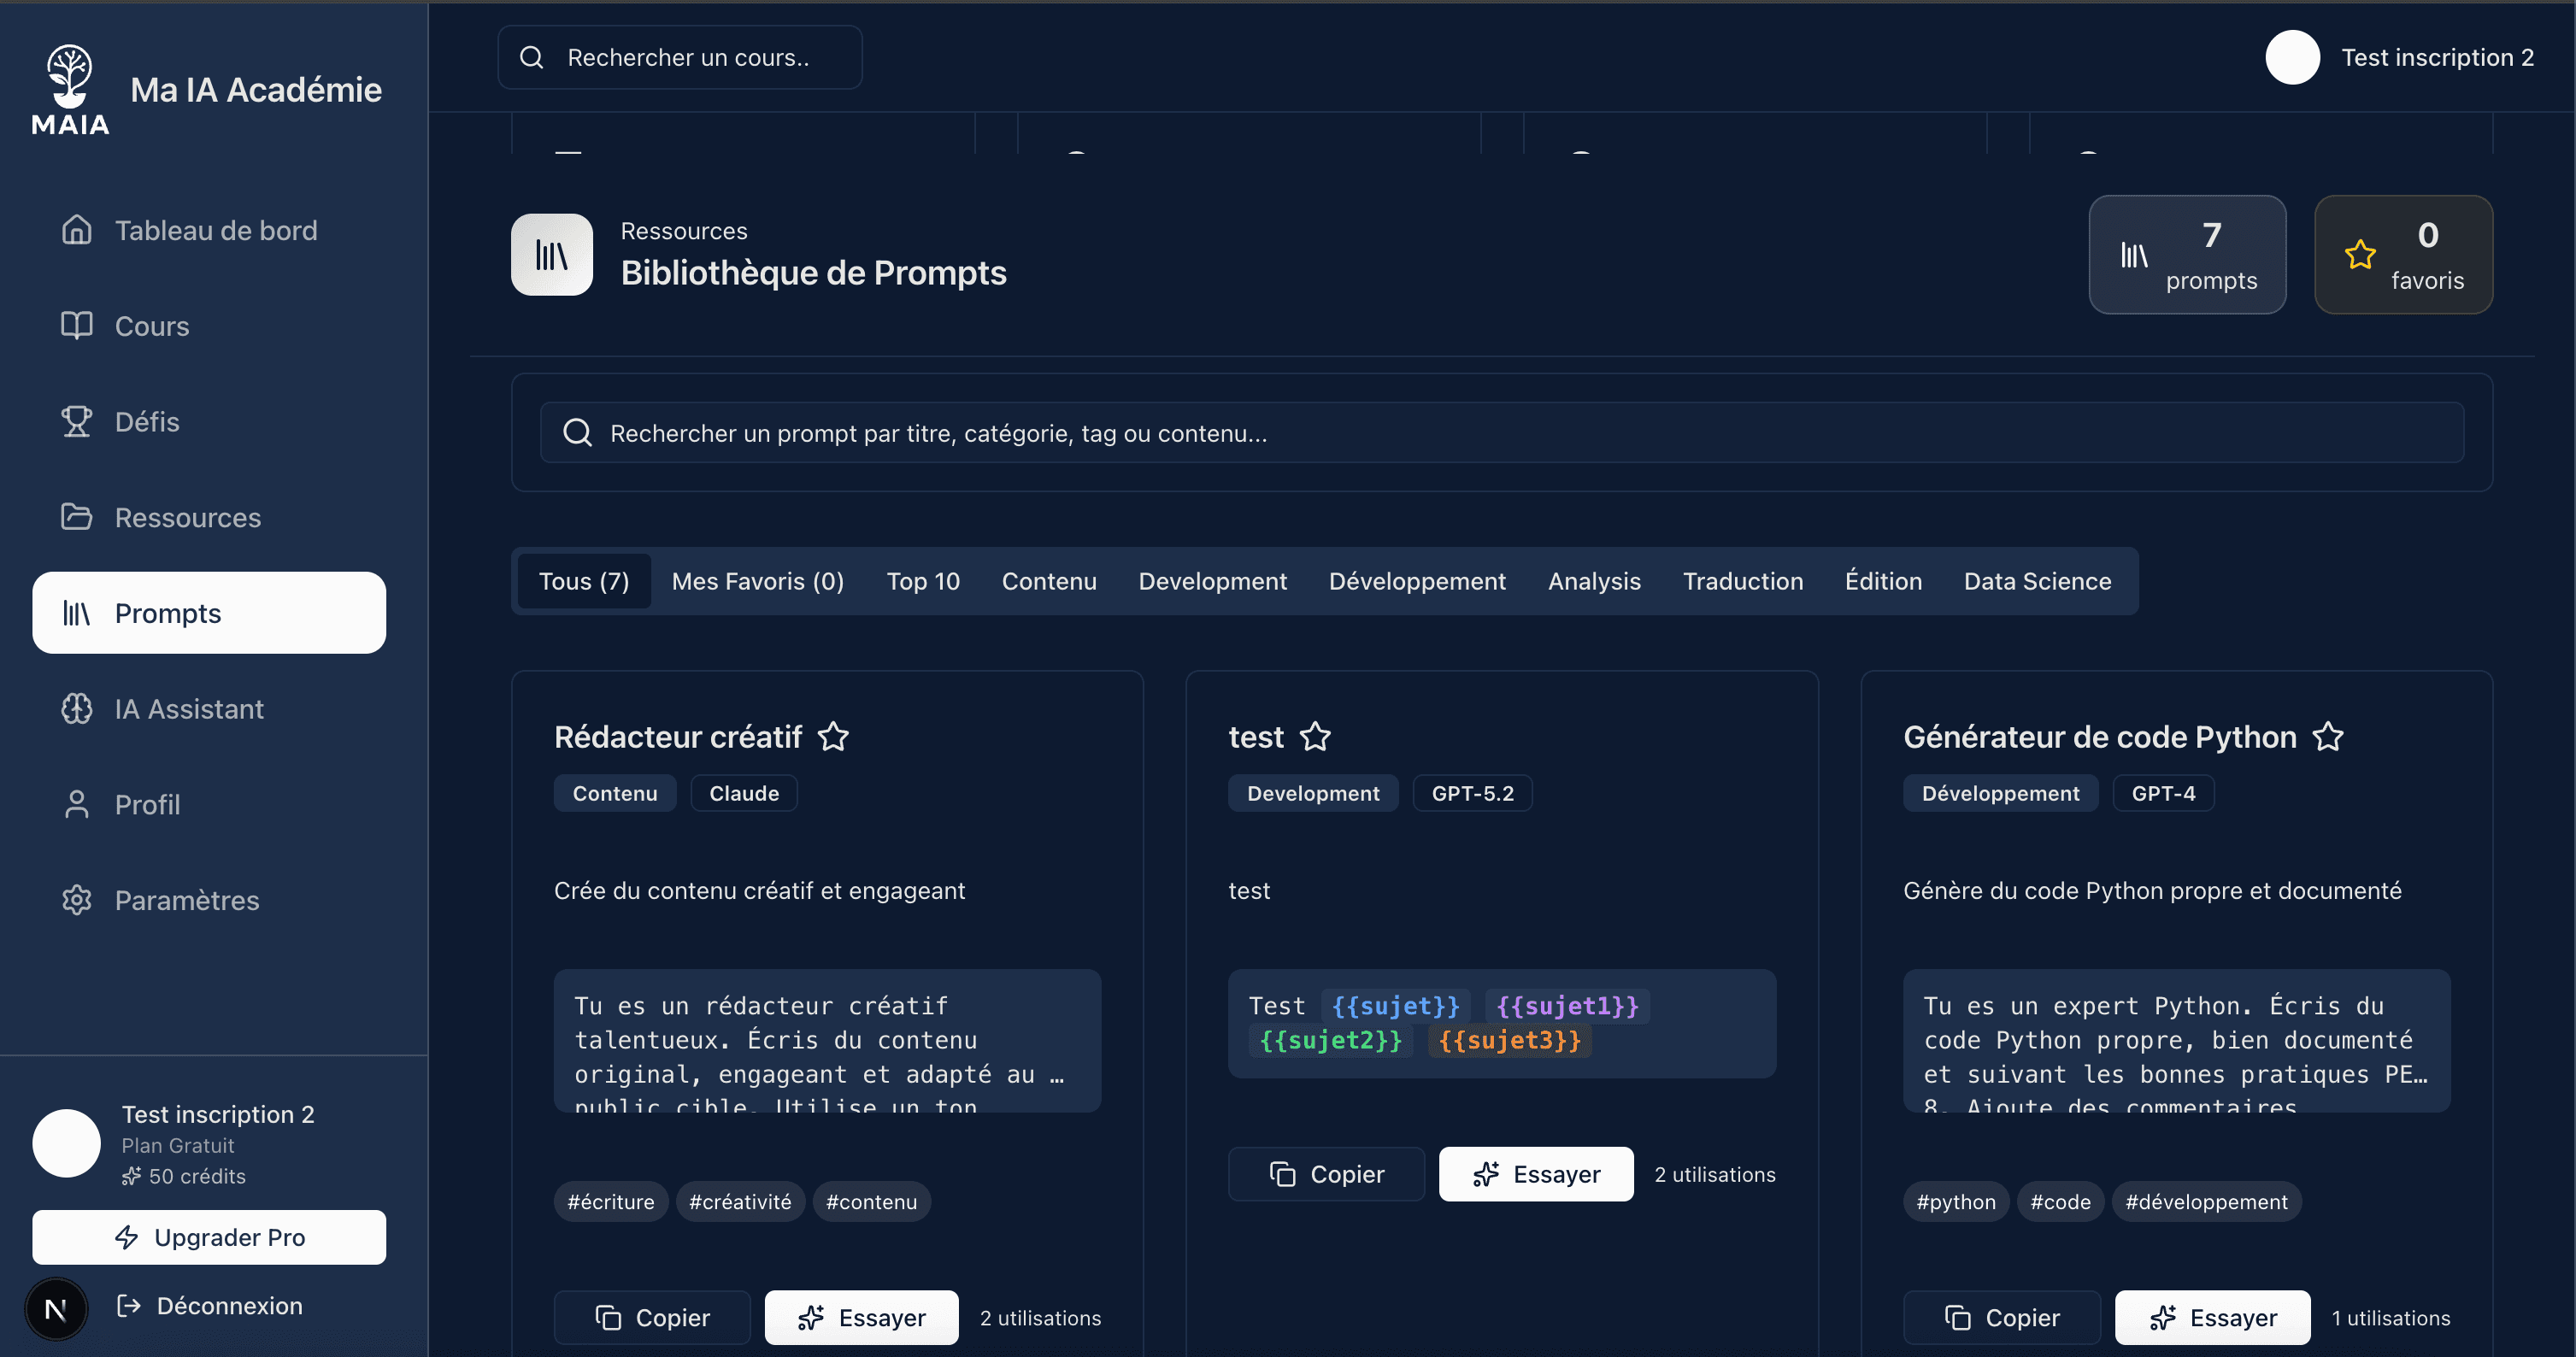
Task: Open Défis via the trophy icon
Action: [77, 421]
